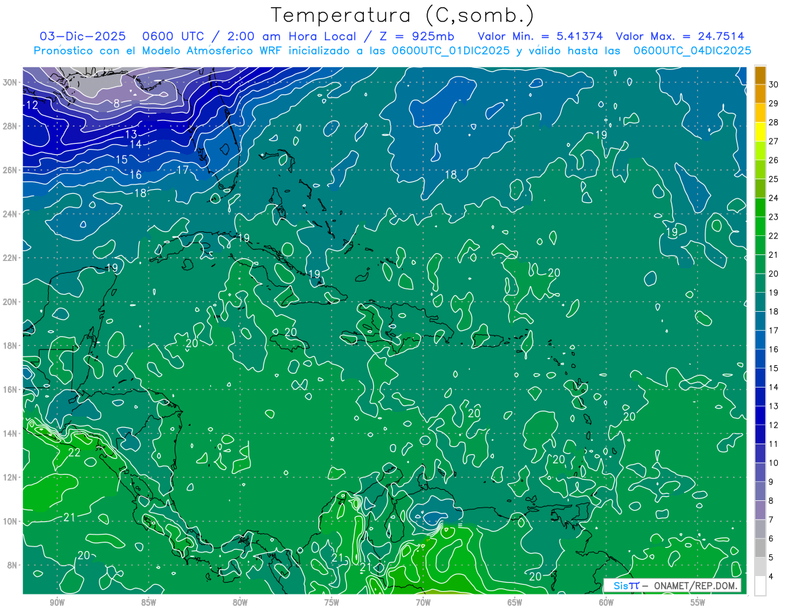Screen dimensions: 791x611
Task: Click the "20N" latitude label
Action: click(x=11, y=302)
